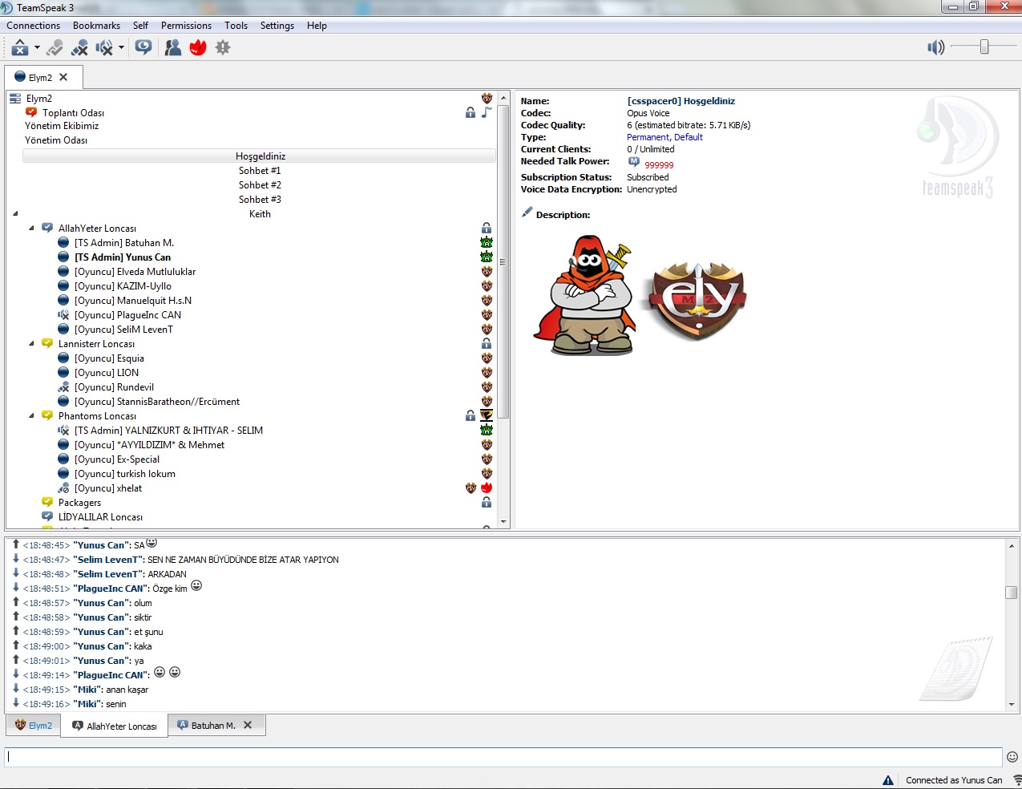Select the Yönetim Odası channel

(x=56, y=140)
